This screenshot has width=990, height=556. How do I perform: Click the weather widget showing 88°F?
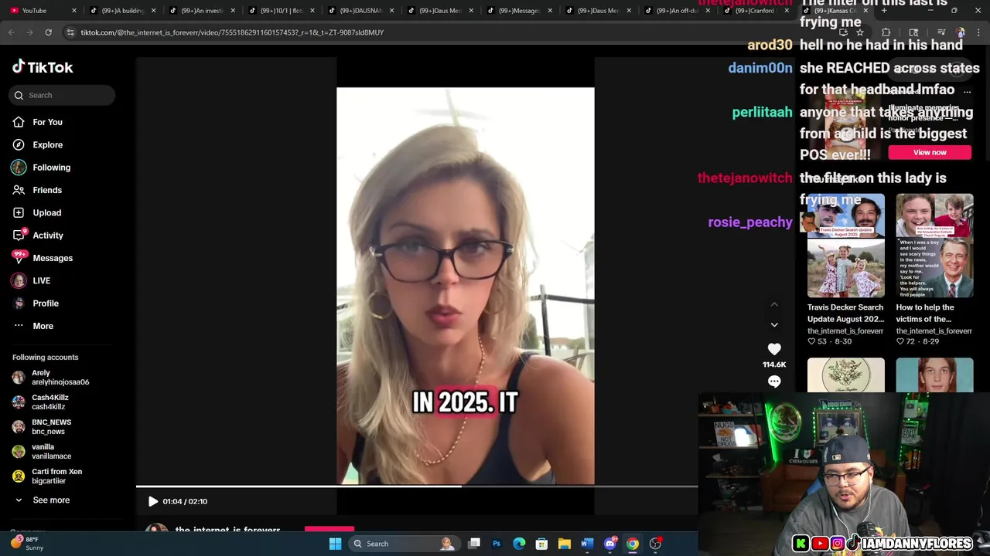pos(28,544)
